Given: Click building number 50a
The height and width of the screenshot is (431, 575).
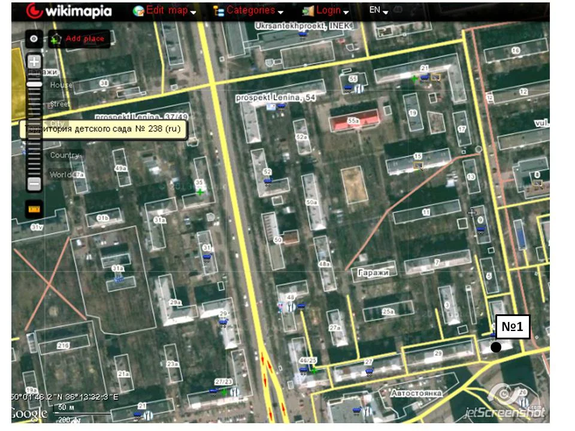Looking at the screenshot, I should pos(311,202).
